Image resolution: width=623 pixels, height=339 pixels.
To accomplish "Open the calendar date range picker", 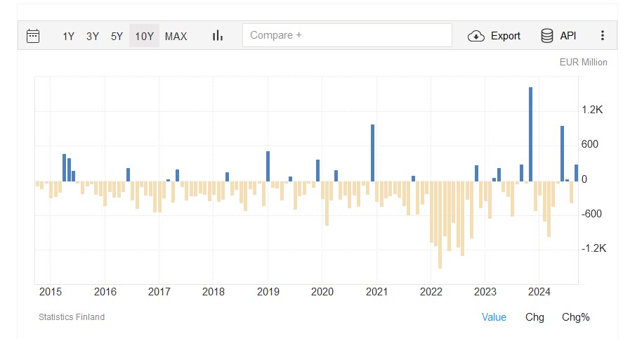I will point(33,36).
